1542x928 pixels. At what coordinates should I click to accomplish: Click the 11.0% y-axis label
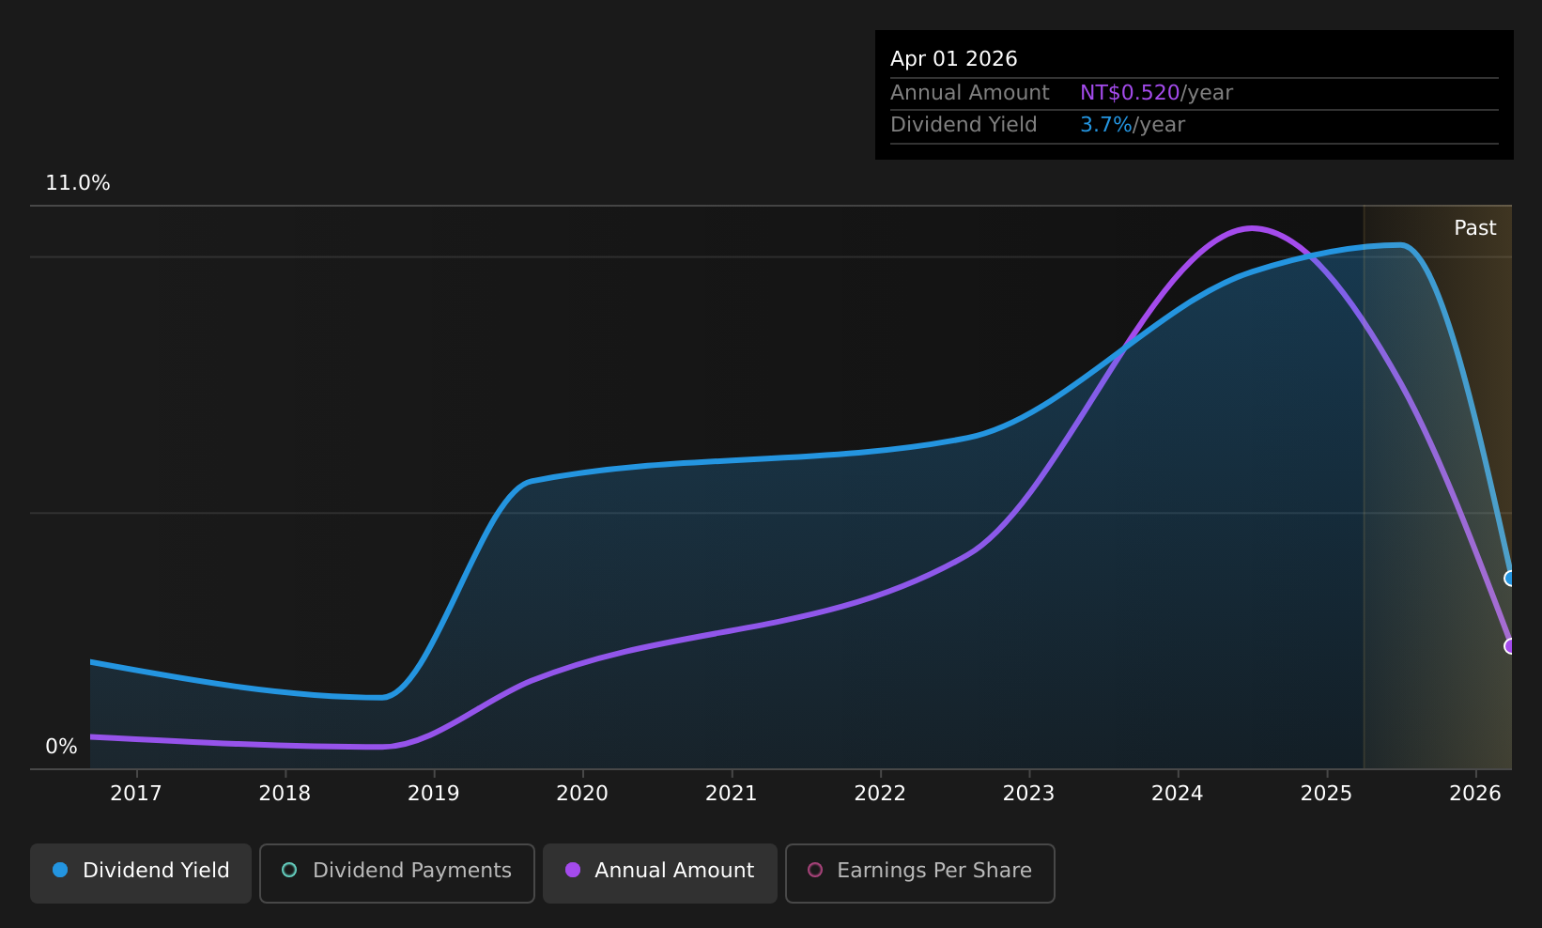(x=78, y=183)
